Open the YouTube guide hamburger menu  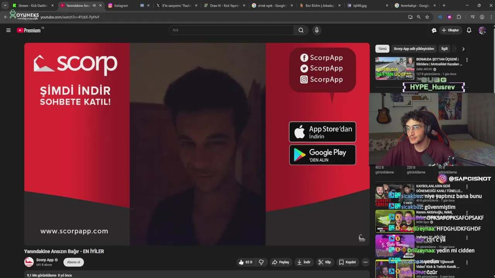pyautogui.click(x=9, y=30)
